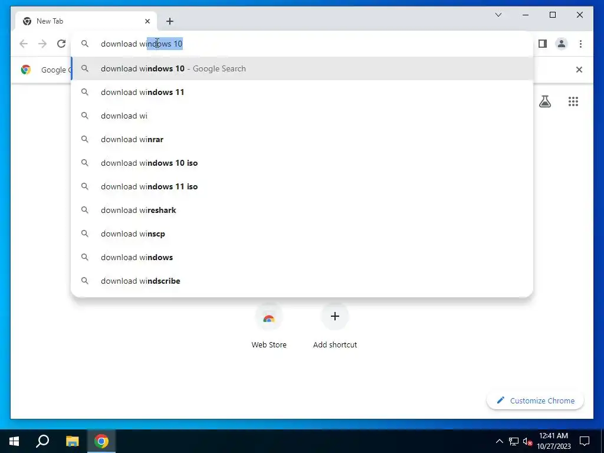
Task: Select suggestion download windows 11 iso
Action: coord(302,186)
